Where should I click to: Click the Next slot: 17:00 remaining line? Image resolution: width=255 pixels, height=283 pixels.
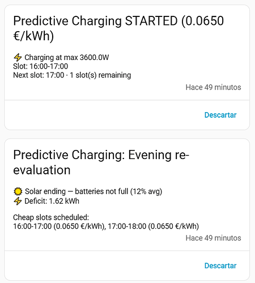click(x=72, y=75)
